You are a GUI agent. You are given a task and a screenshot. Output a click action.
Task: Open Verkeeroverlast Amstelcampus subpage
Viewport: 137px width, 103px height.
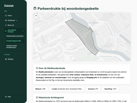pos(15,47)
